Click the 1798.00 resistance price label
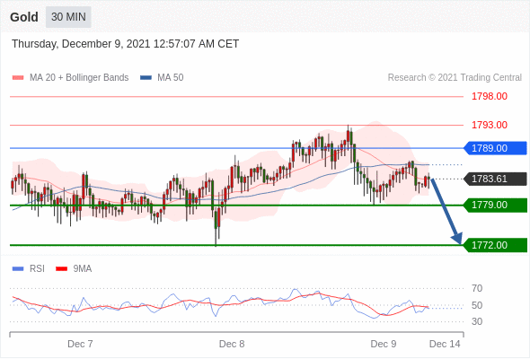530x359 pixels. 489,96
